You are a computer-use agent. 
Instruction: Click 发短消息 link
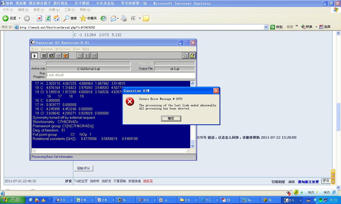click(135, 181)
